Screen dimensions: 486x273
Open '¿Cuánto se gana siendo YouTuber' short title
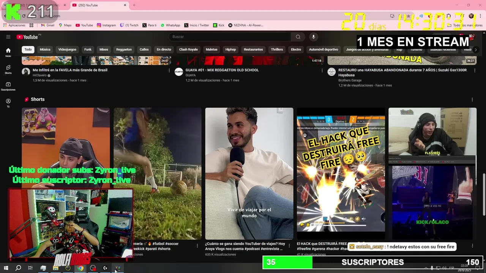click(244, 246)
